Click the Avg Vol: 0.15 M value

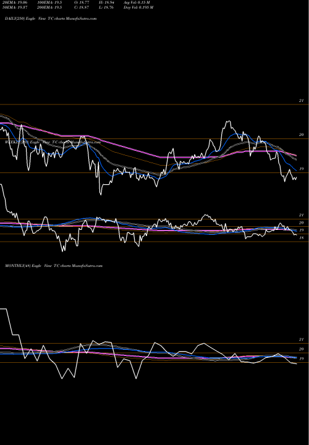tap(137, 2)
